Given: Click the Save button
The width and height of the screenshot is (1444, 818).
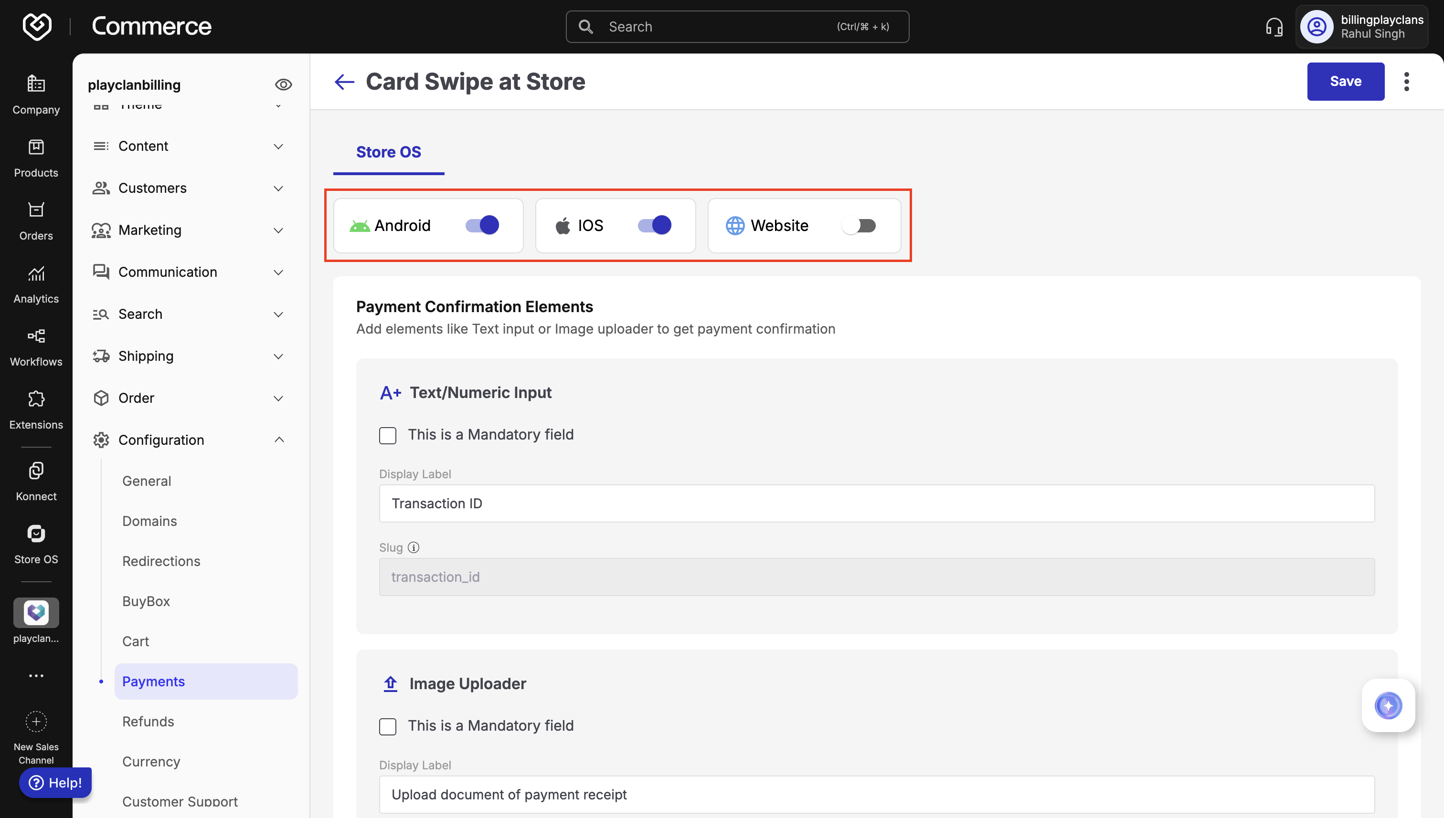Looking at the screenshot, I should tap(1345, 82).
